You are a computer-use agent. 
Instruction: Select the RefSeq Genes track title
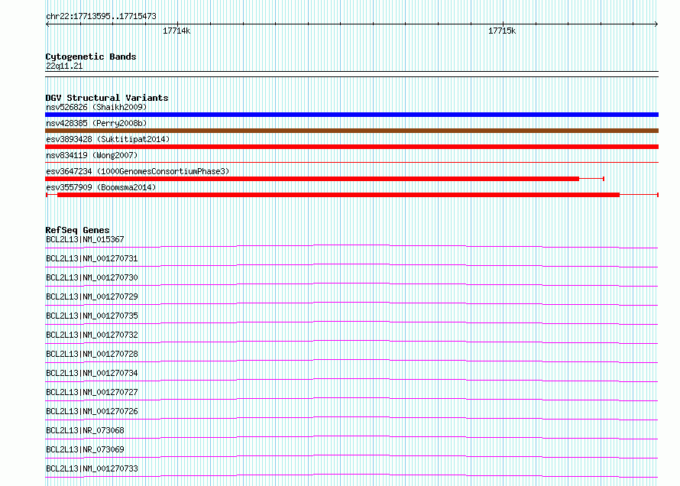click(x=77, y=230)
